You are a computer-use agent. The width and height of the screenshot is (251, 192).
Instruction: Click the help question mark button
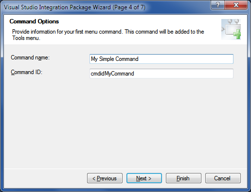217,5
